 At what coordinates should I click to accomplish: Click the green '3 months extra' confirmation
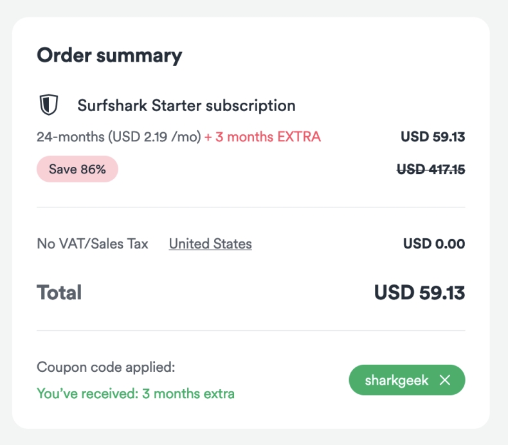click(136, 394)
